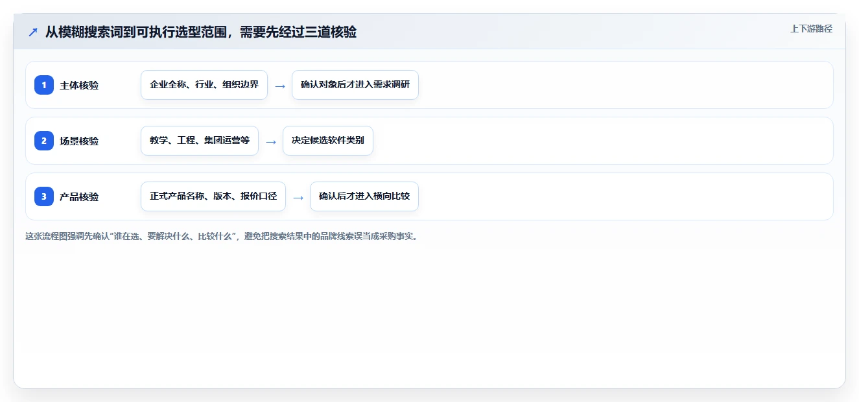Image resolution: width=859 pixels, height=402 pixels.
Task: Click the diagonal arrow icon beside the title
Action: coord(33,32)
